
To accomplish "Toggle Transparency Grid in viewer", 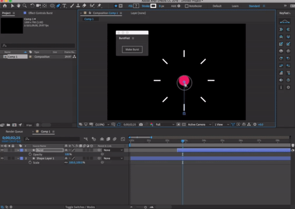I will click(184, 125).
